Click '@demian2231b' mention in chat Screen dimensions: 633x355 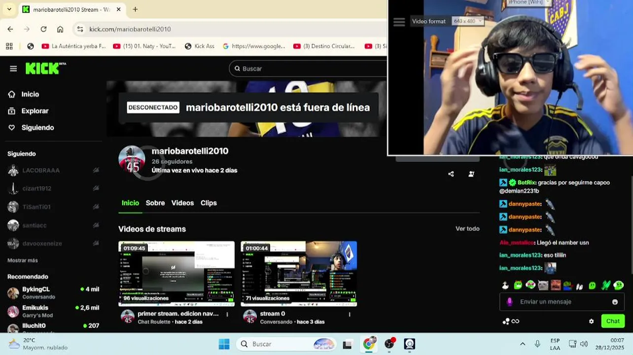pos(519,191)
